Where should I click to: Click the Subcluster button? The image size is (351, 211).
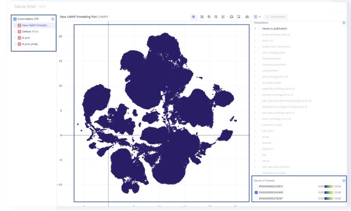coord(275,17)
